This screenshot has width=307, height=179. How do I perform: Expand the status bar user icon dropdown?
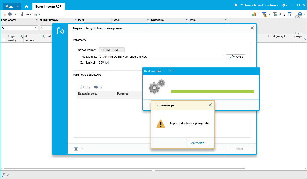coord(8,175)
